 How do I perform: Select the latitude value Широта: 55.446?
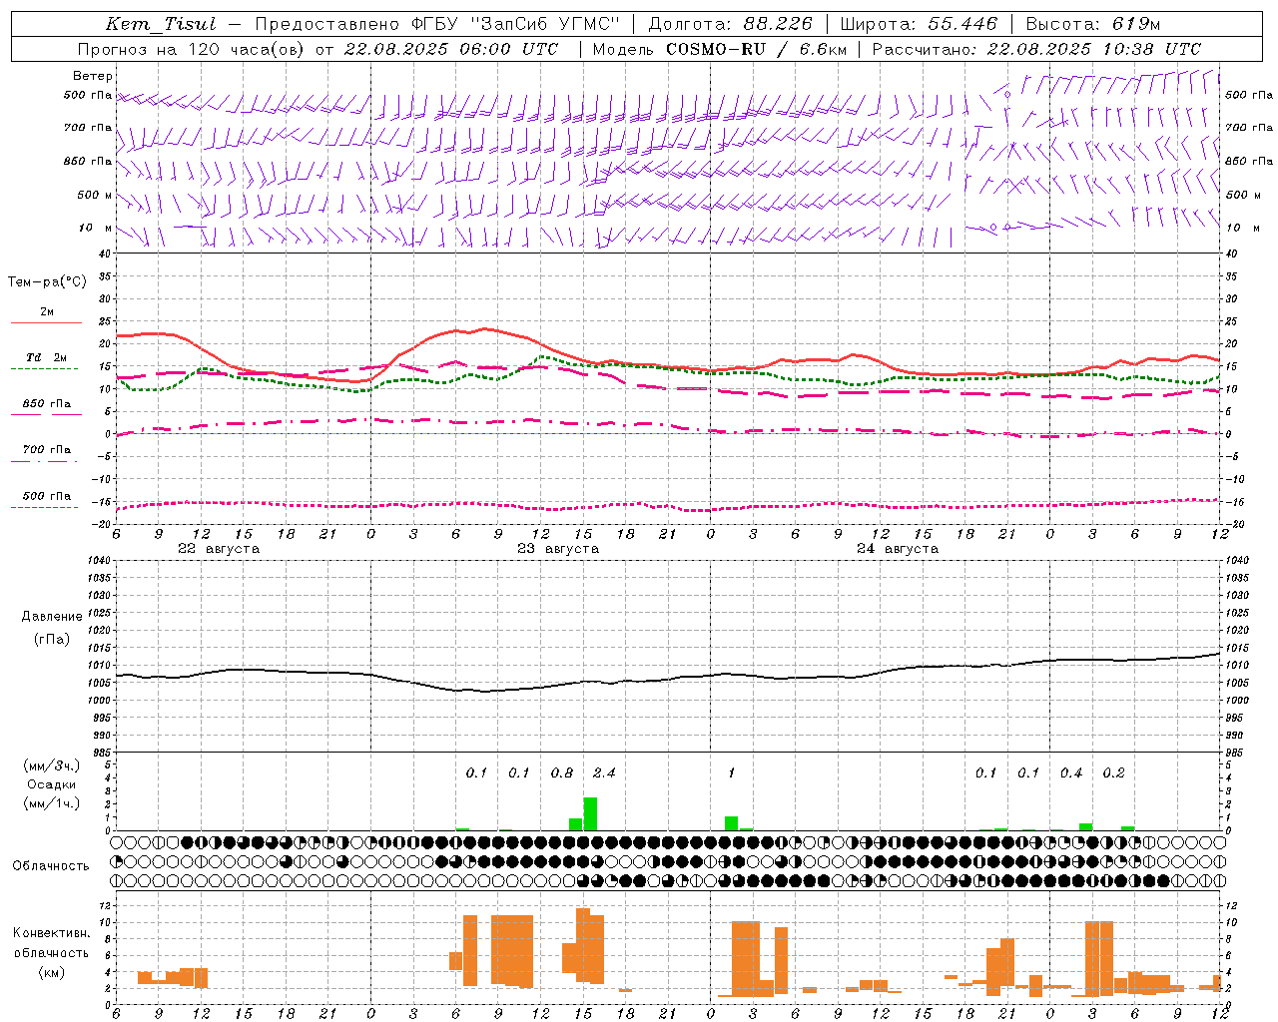tap(919, 24)
